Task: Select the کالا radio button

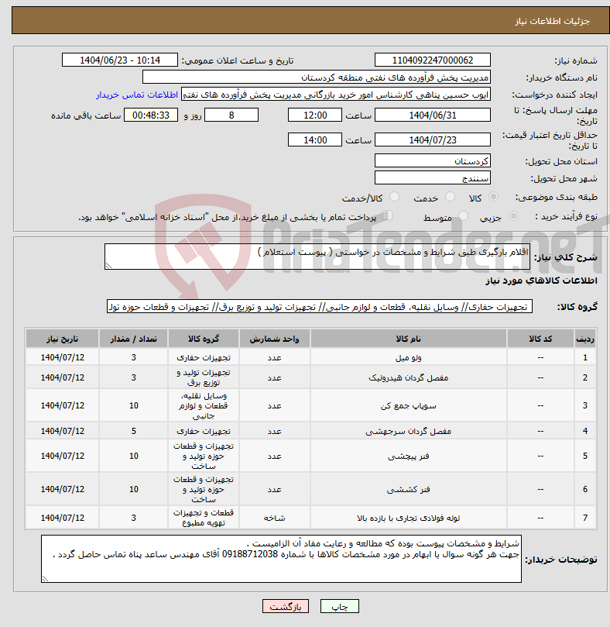Action: click(x=493, y=197)
